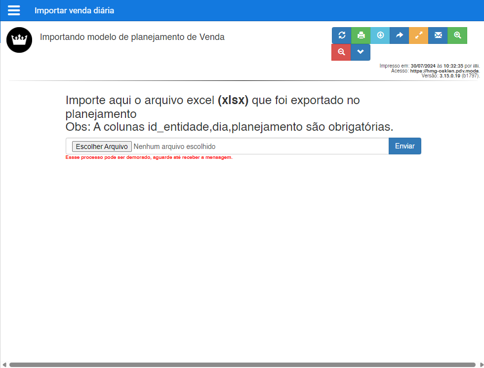Click the crown logo icon

(x=19, y=40)
